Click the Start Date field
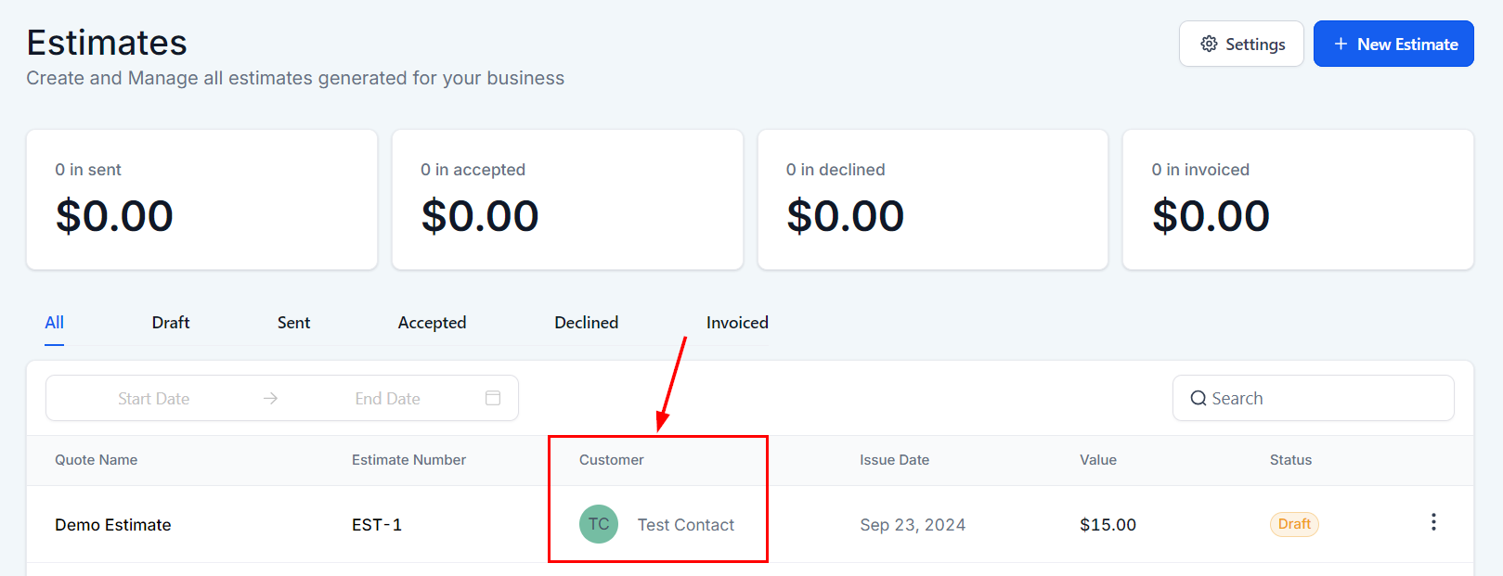The width and height of the screenshot is (1503, 576). click(x=154, y=398)
